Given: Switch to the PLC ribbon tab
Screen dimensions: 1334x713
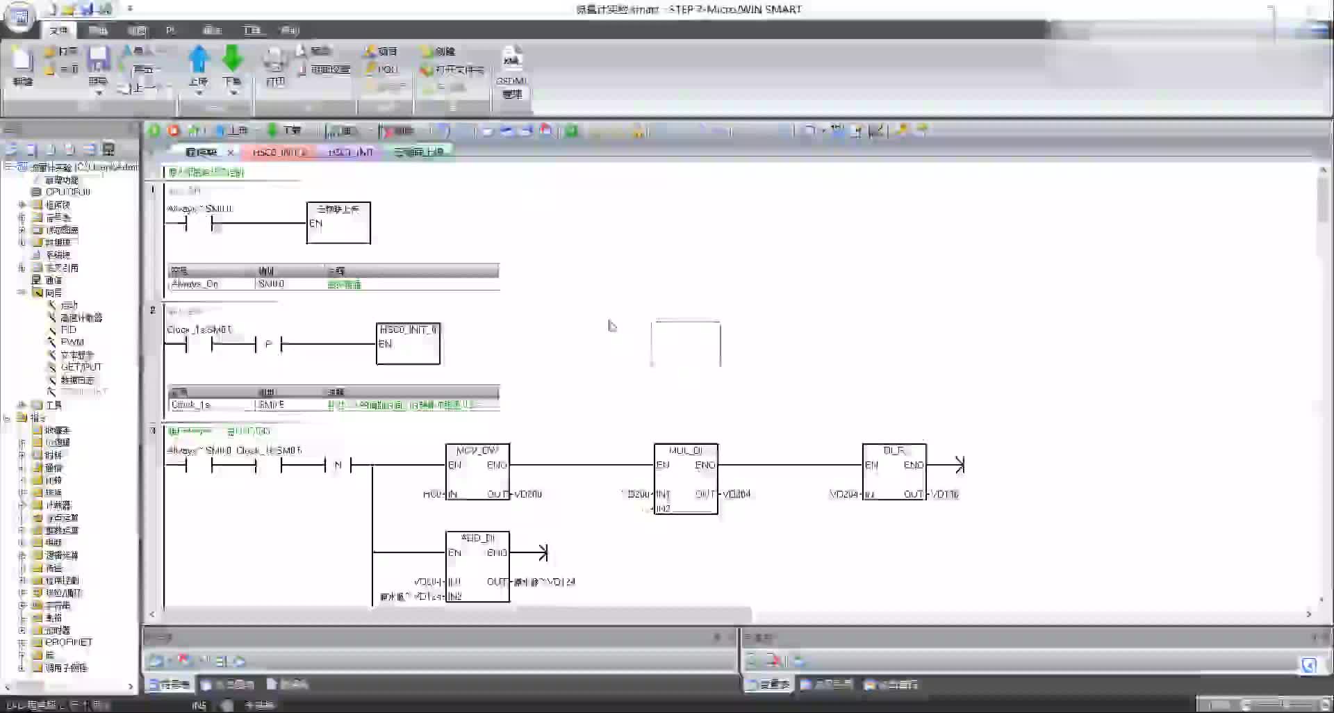Looking at the screenshot, I should pyautogui.click(x=171, y=31).
